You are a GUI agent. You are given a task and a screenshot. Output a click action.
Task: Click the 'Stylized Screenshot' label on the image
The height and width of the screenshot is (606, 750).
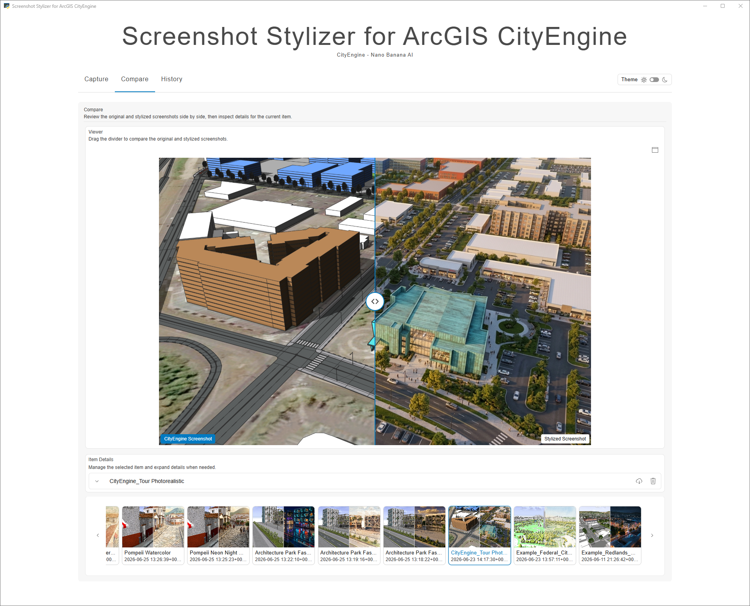565,439
